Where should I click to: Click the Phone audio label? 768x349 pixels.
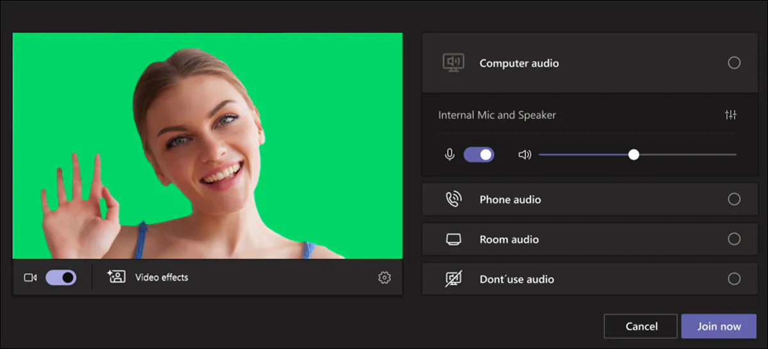point(510,199)
